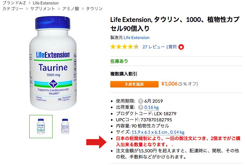The height and width of the screenshot is (165, 245).
Task: Click the orange 3点を追加 button
Action: [134, 84]
